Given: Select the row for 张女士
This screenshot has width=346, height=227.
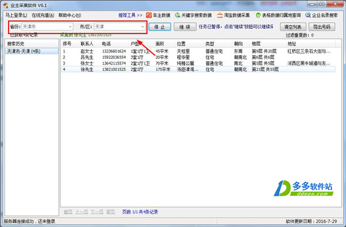Looking at the screenshot, I should point(198,63).
